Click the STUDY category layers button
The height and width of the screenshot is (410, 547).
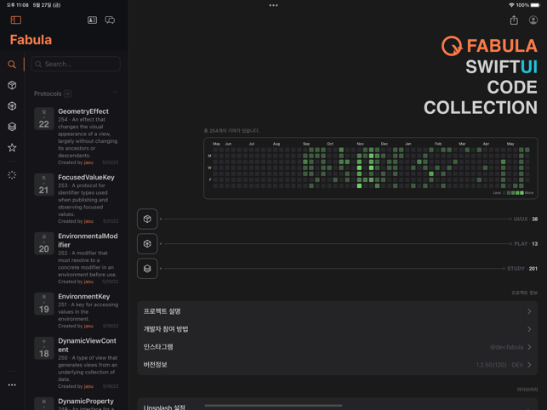click(147, 269)
